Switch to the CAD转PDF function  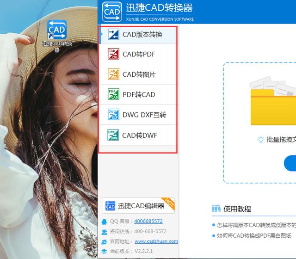138,54
